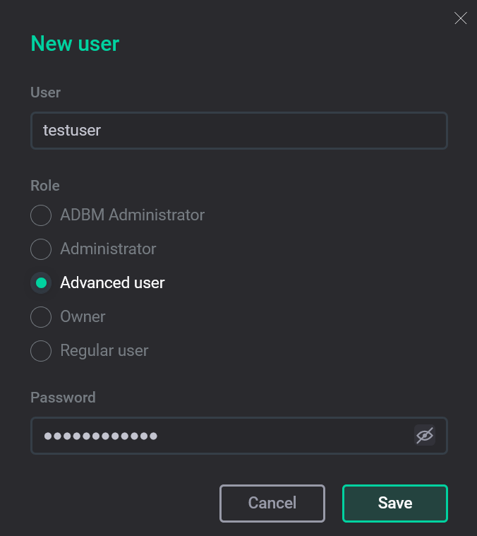
Task: Click the "Password" field label
Action: click(63, 398)
